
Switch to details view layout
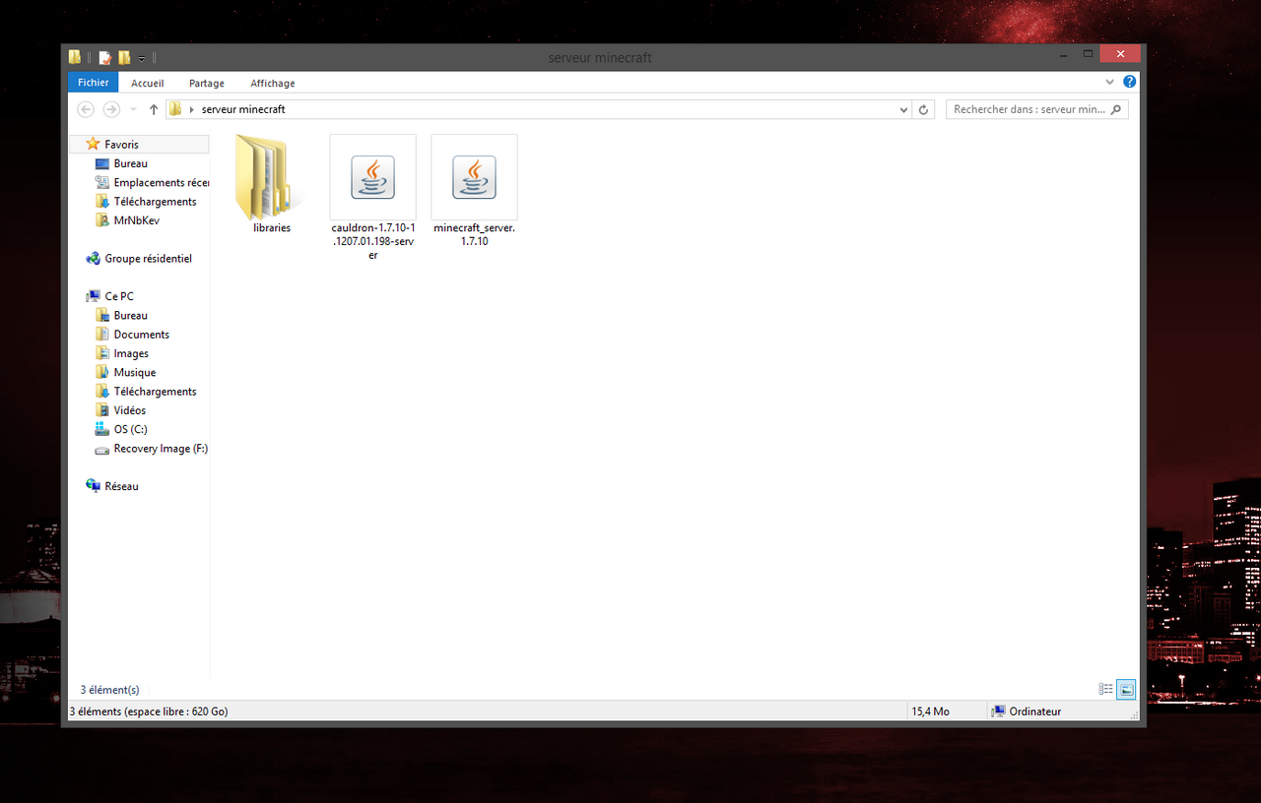click(x=1106, y=690)
